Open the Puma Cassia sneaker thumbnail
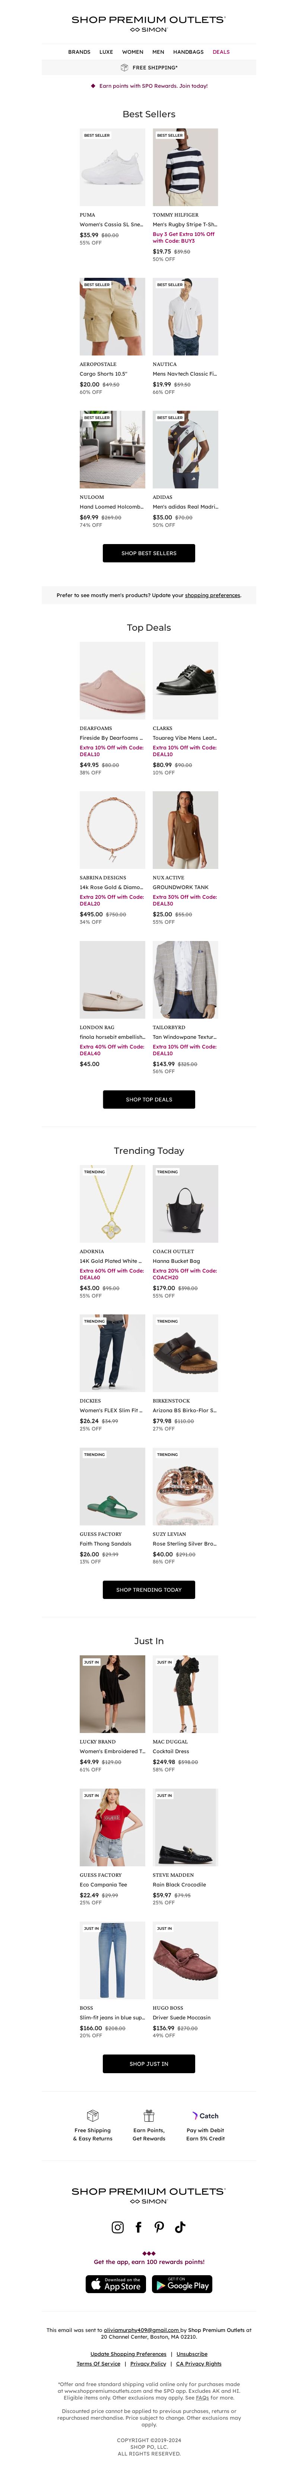 [x=113, y=168]
